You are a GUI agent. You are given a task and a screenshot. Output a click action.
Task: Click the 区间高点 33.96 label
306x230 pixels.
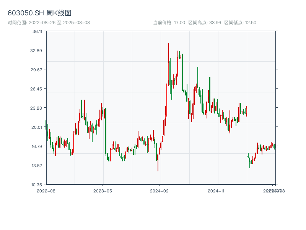coord(205,23)
